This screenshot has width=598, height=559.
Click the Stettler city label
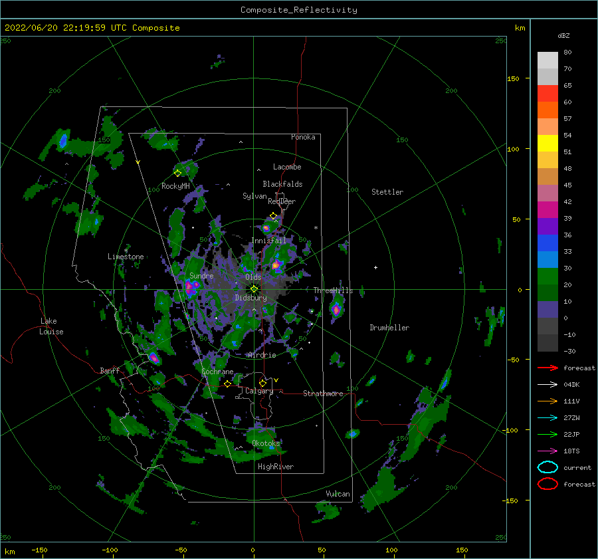[387, 192]
